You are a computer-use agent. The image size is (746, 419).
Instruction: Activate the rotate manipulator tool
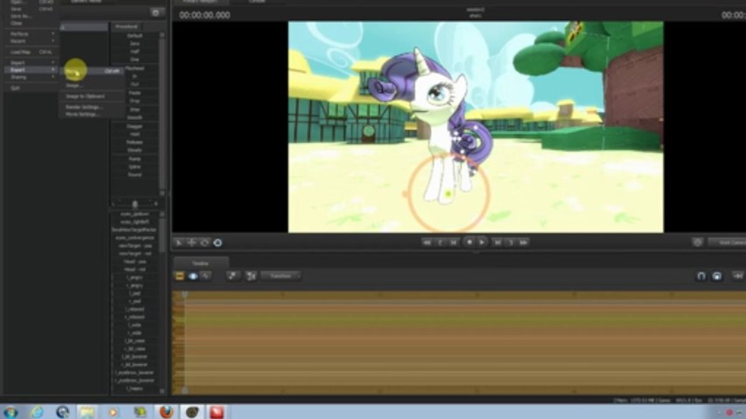pos(205,243)
